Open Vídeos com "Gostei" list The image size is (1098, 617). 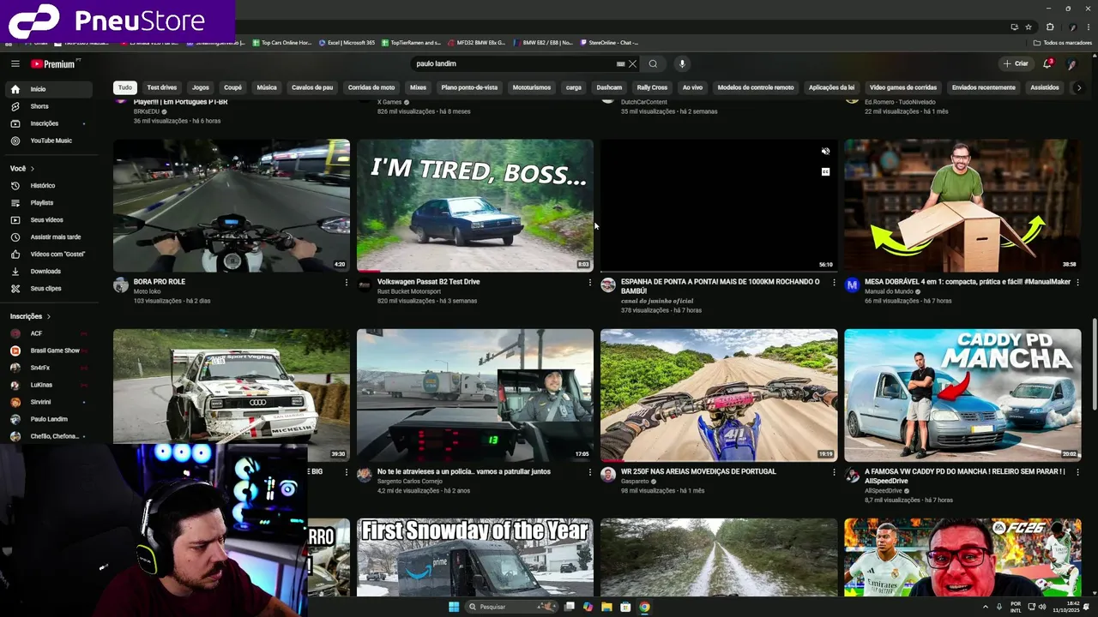point(50,254)
